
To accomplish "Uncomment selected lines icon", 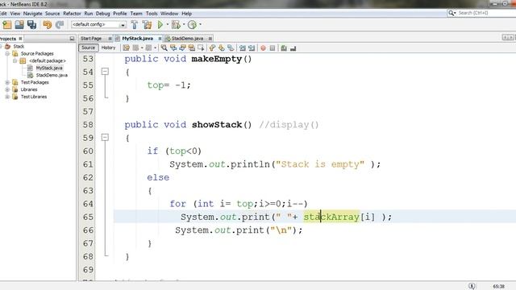I will tap(293, 48).
